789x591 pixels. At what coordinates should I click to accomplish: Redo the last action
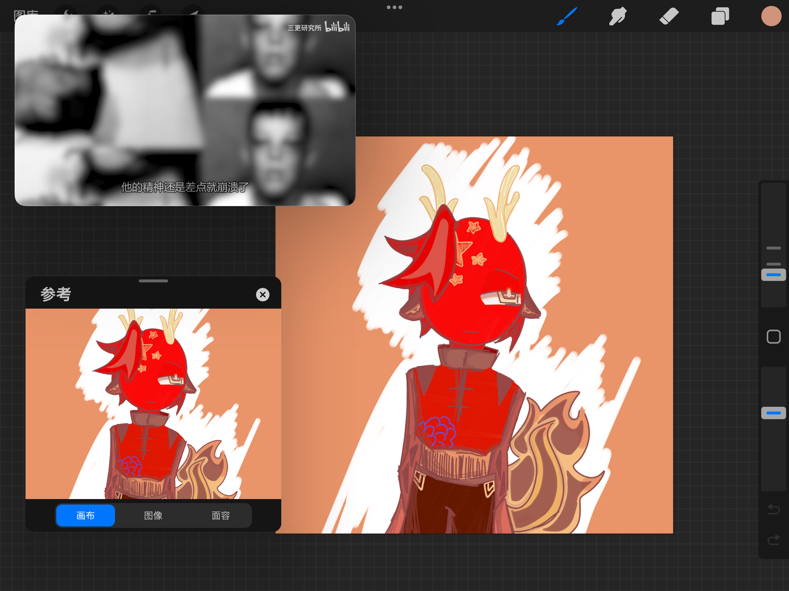pyautogui.click(x=774, y=540)
